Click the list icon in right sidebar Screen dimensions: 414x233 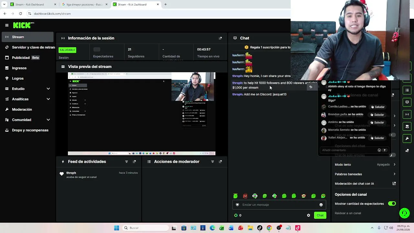coord(407,90)
